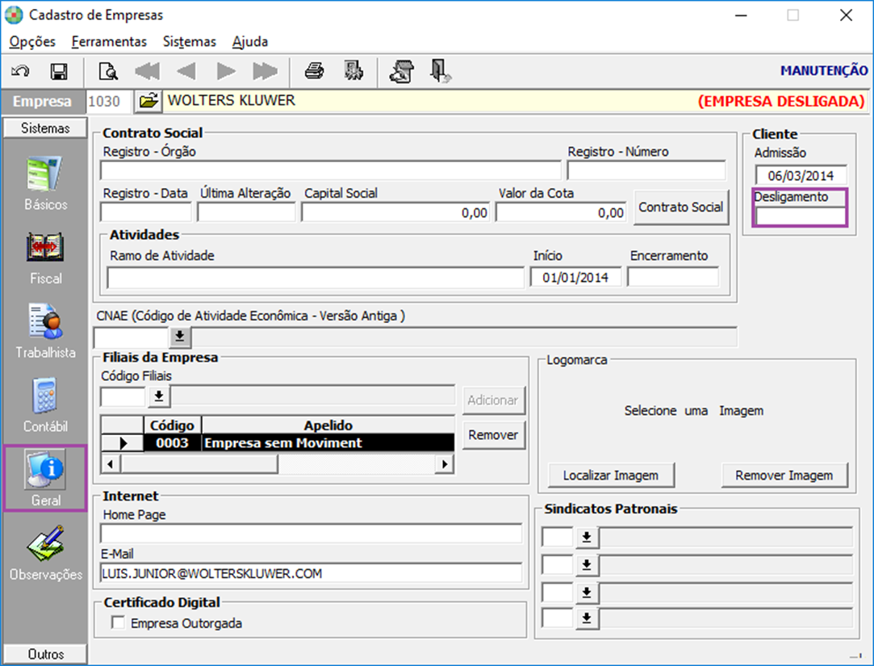Click the Desligamento date field

pos(801,216)
